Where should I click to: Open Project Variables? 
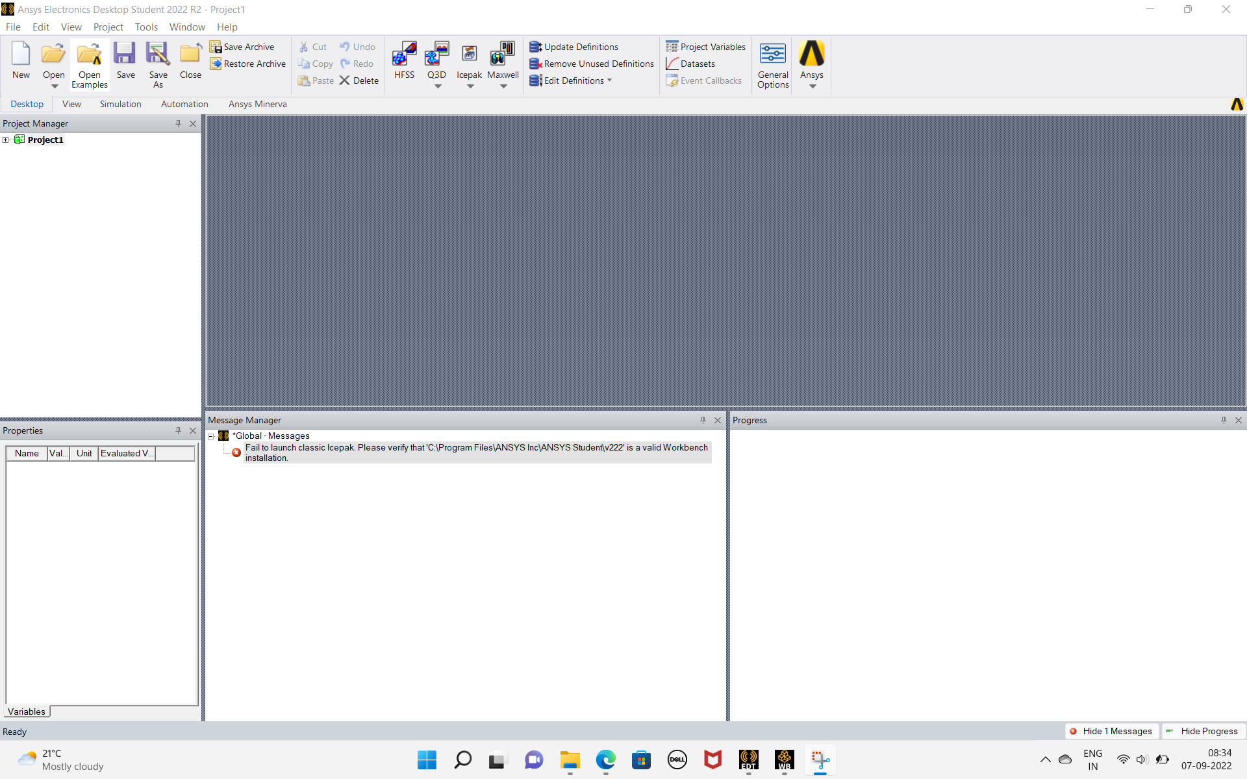point(705,47)
